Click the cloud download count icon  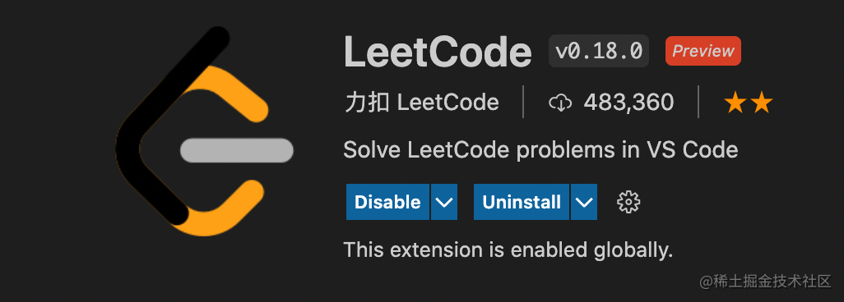point(560,103)
